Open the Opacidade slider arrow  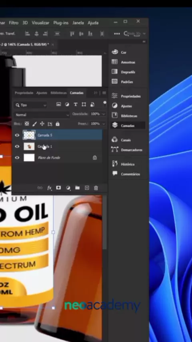[104, 114]
